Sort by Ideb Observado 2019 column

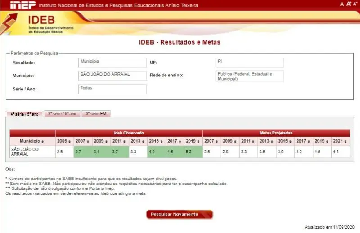pos(193,141)
